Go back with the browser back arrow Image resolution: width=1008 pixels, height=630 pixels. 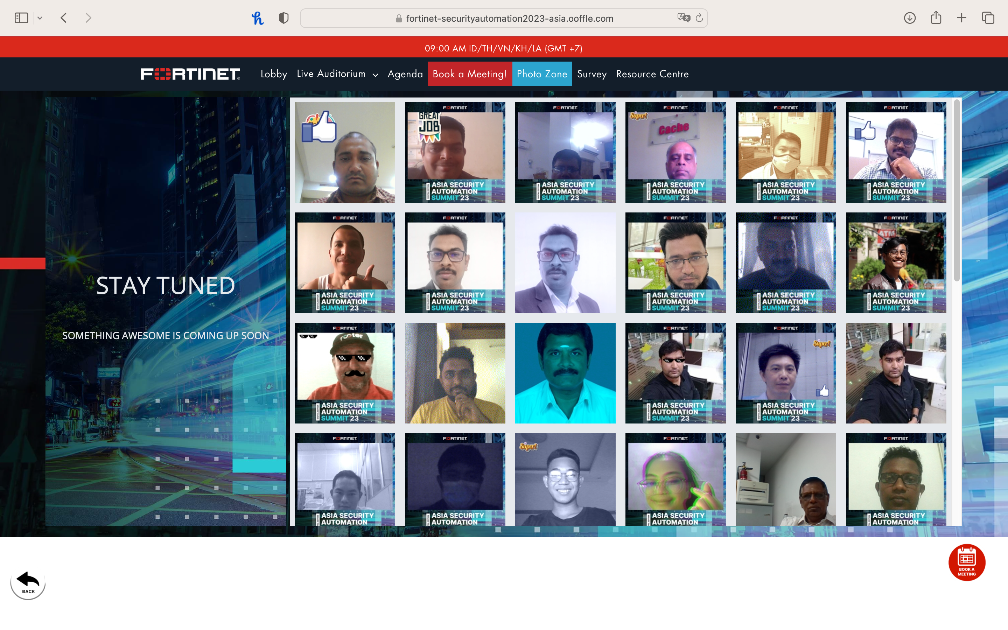64,18
